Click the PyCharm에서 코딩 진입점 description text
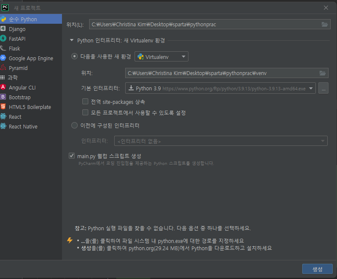 coord(146,163)
